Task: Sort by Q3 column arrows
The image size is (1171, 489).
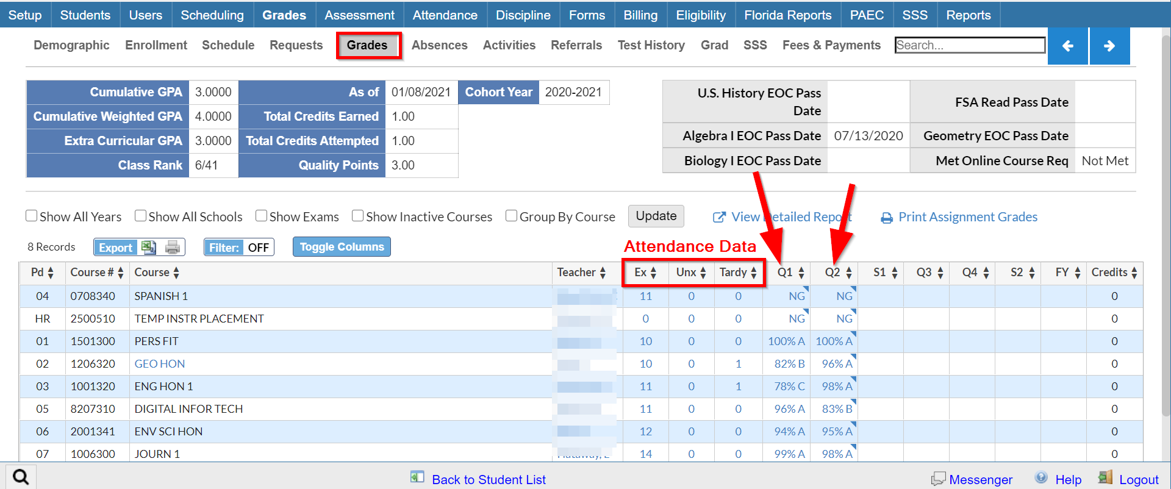Action: tap(940, 273)
